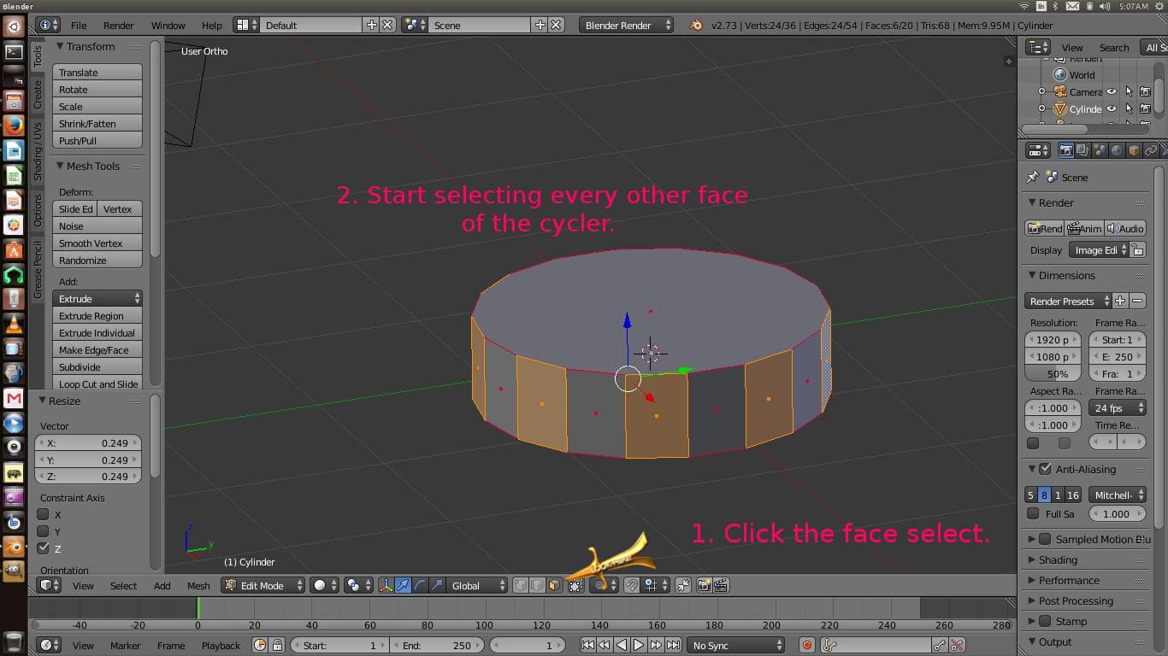Screen dimensions: 1168x656
Task: Open the Blender Render engine dropdown
Action: click(624, 25)
